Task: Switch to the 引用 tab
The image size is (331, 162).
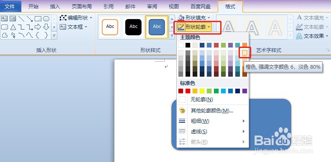Action: (x=109, y=7)
